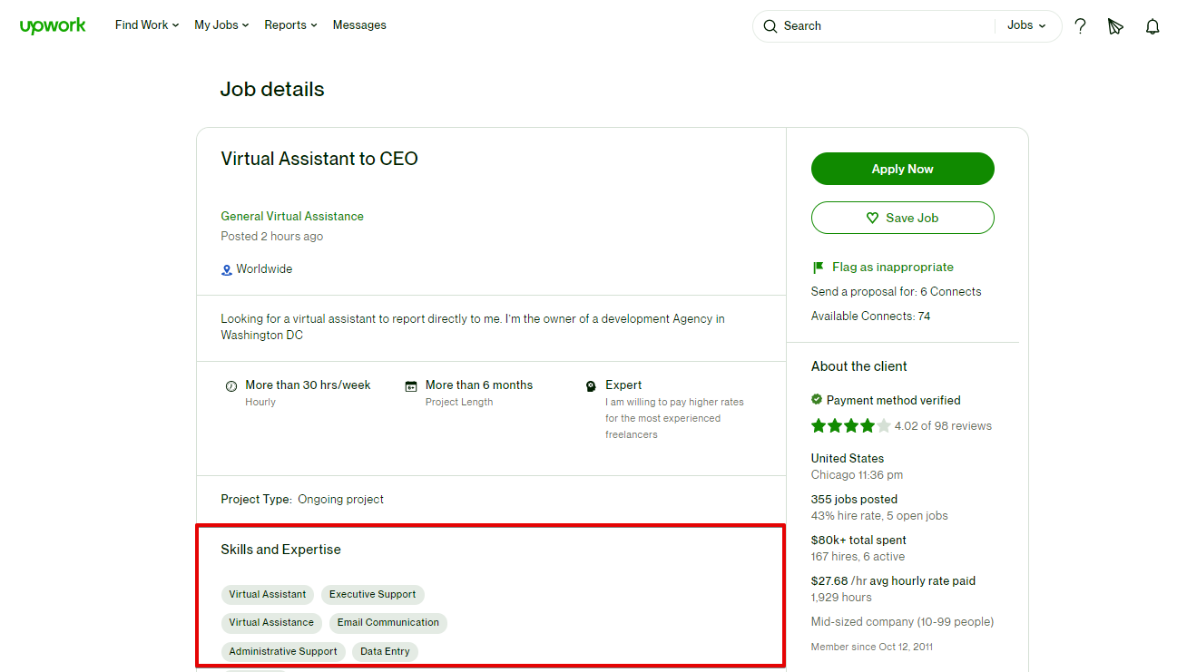
Task: Expand the My Jobs dropdown
Action: pos(221,25)
